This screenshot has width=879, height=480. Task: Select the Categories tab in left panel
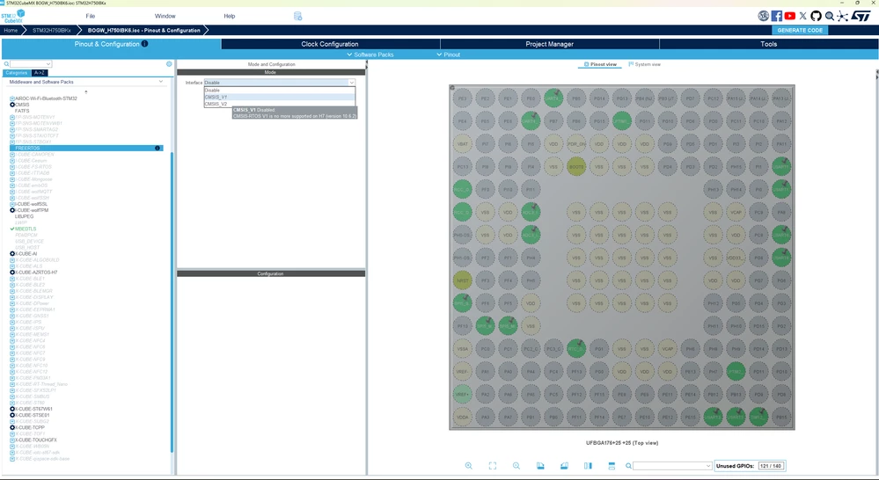coord(16,73)
